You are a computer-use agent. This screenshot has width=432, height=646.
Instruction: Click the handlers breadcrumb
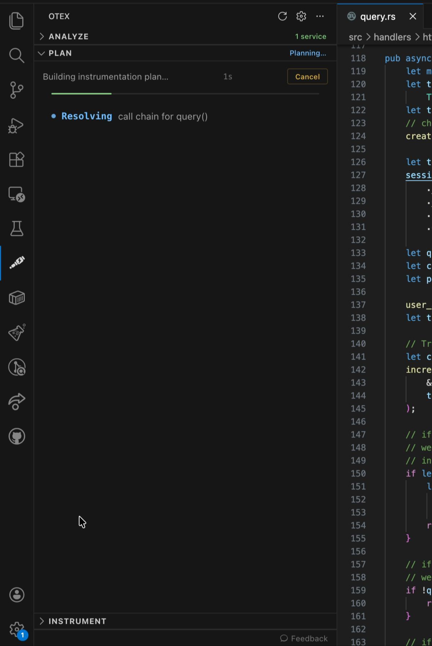(x=392, y=37)
